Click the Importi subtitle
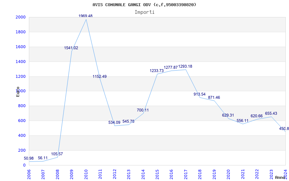Image resolution: width=289 pixels, height=181 pixels. [144, 12]
